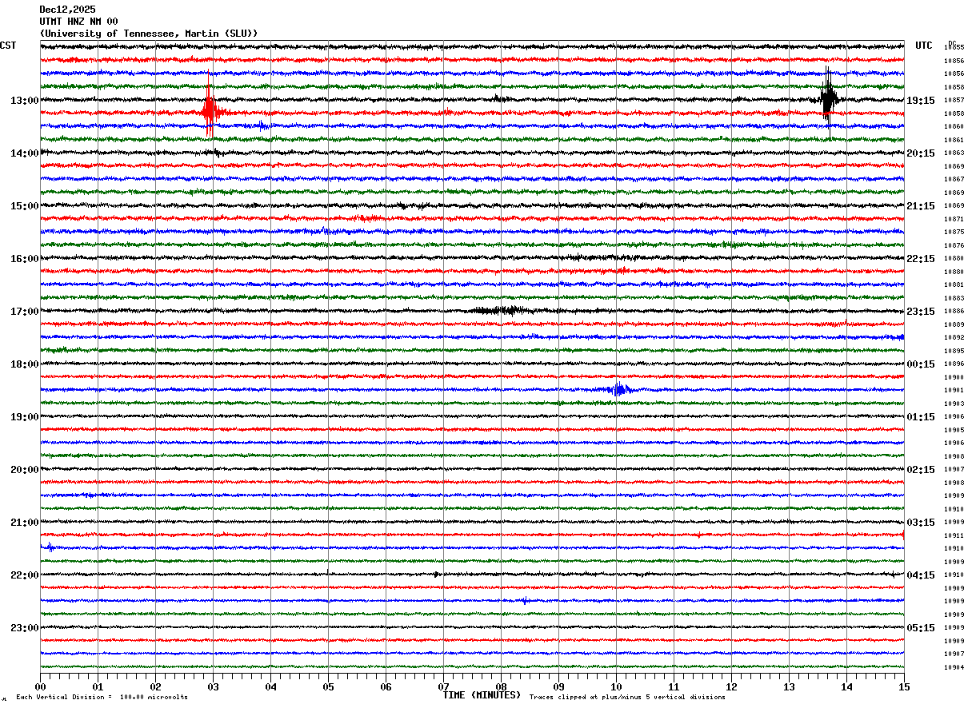Click the DC value "10886"
Viewport: 968px width, 708px height.
pyautogui.click(x=954, y=312)
